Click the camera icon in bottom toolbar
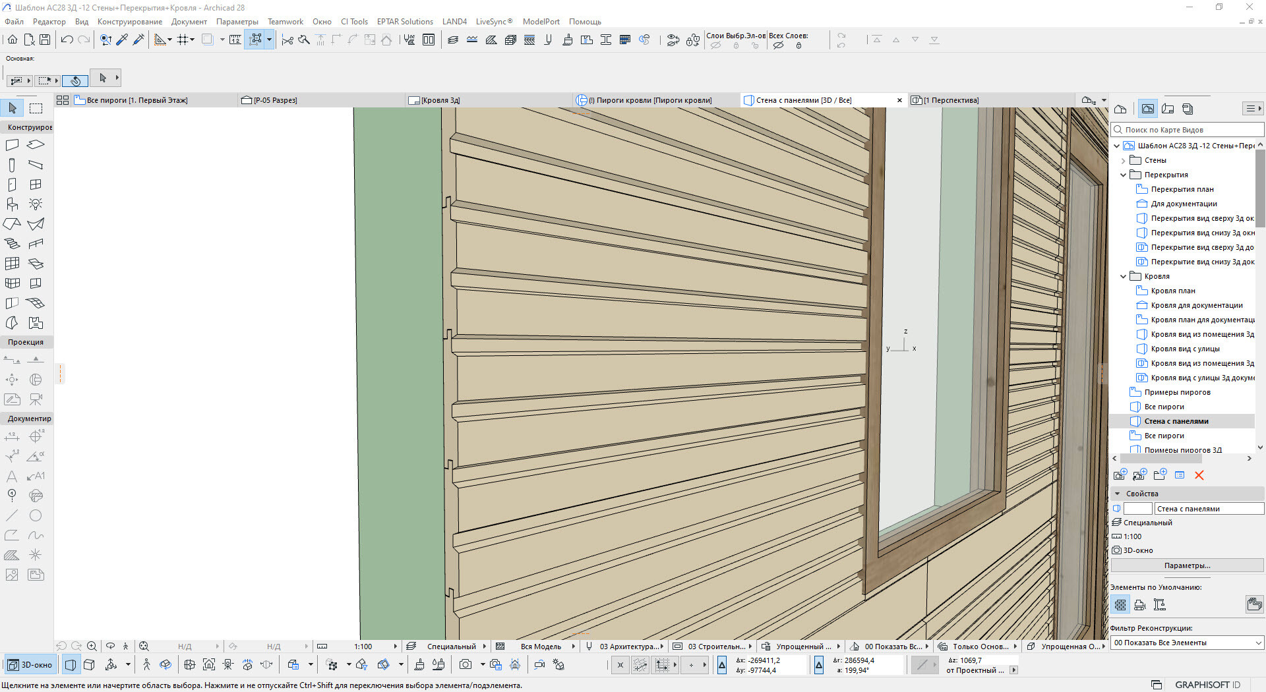The height and width of the screenshot is (692, 1266). [466, 665]
